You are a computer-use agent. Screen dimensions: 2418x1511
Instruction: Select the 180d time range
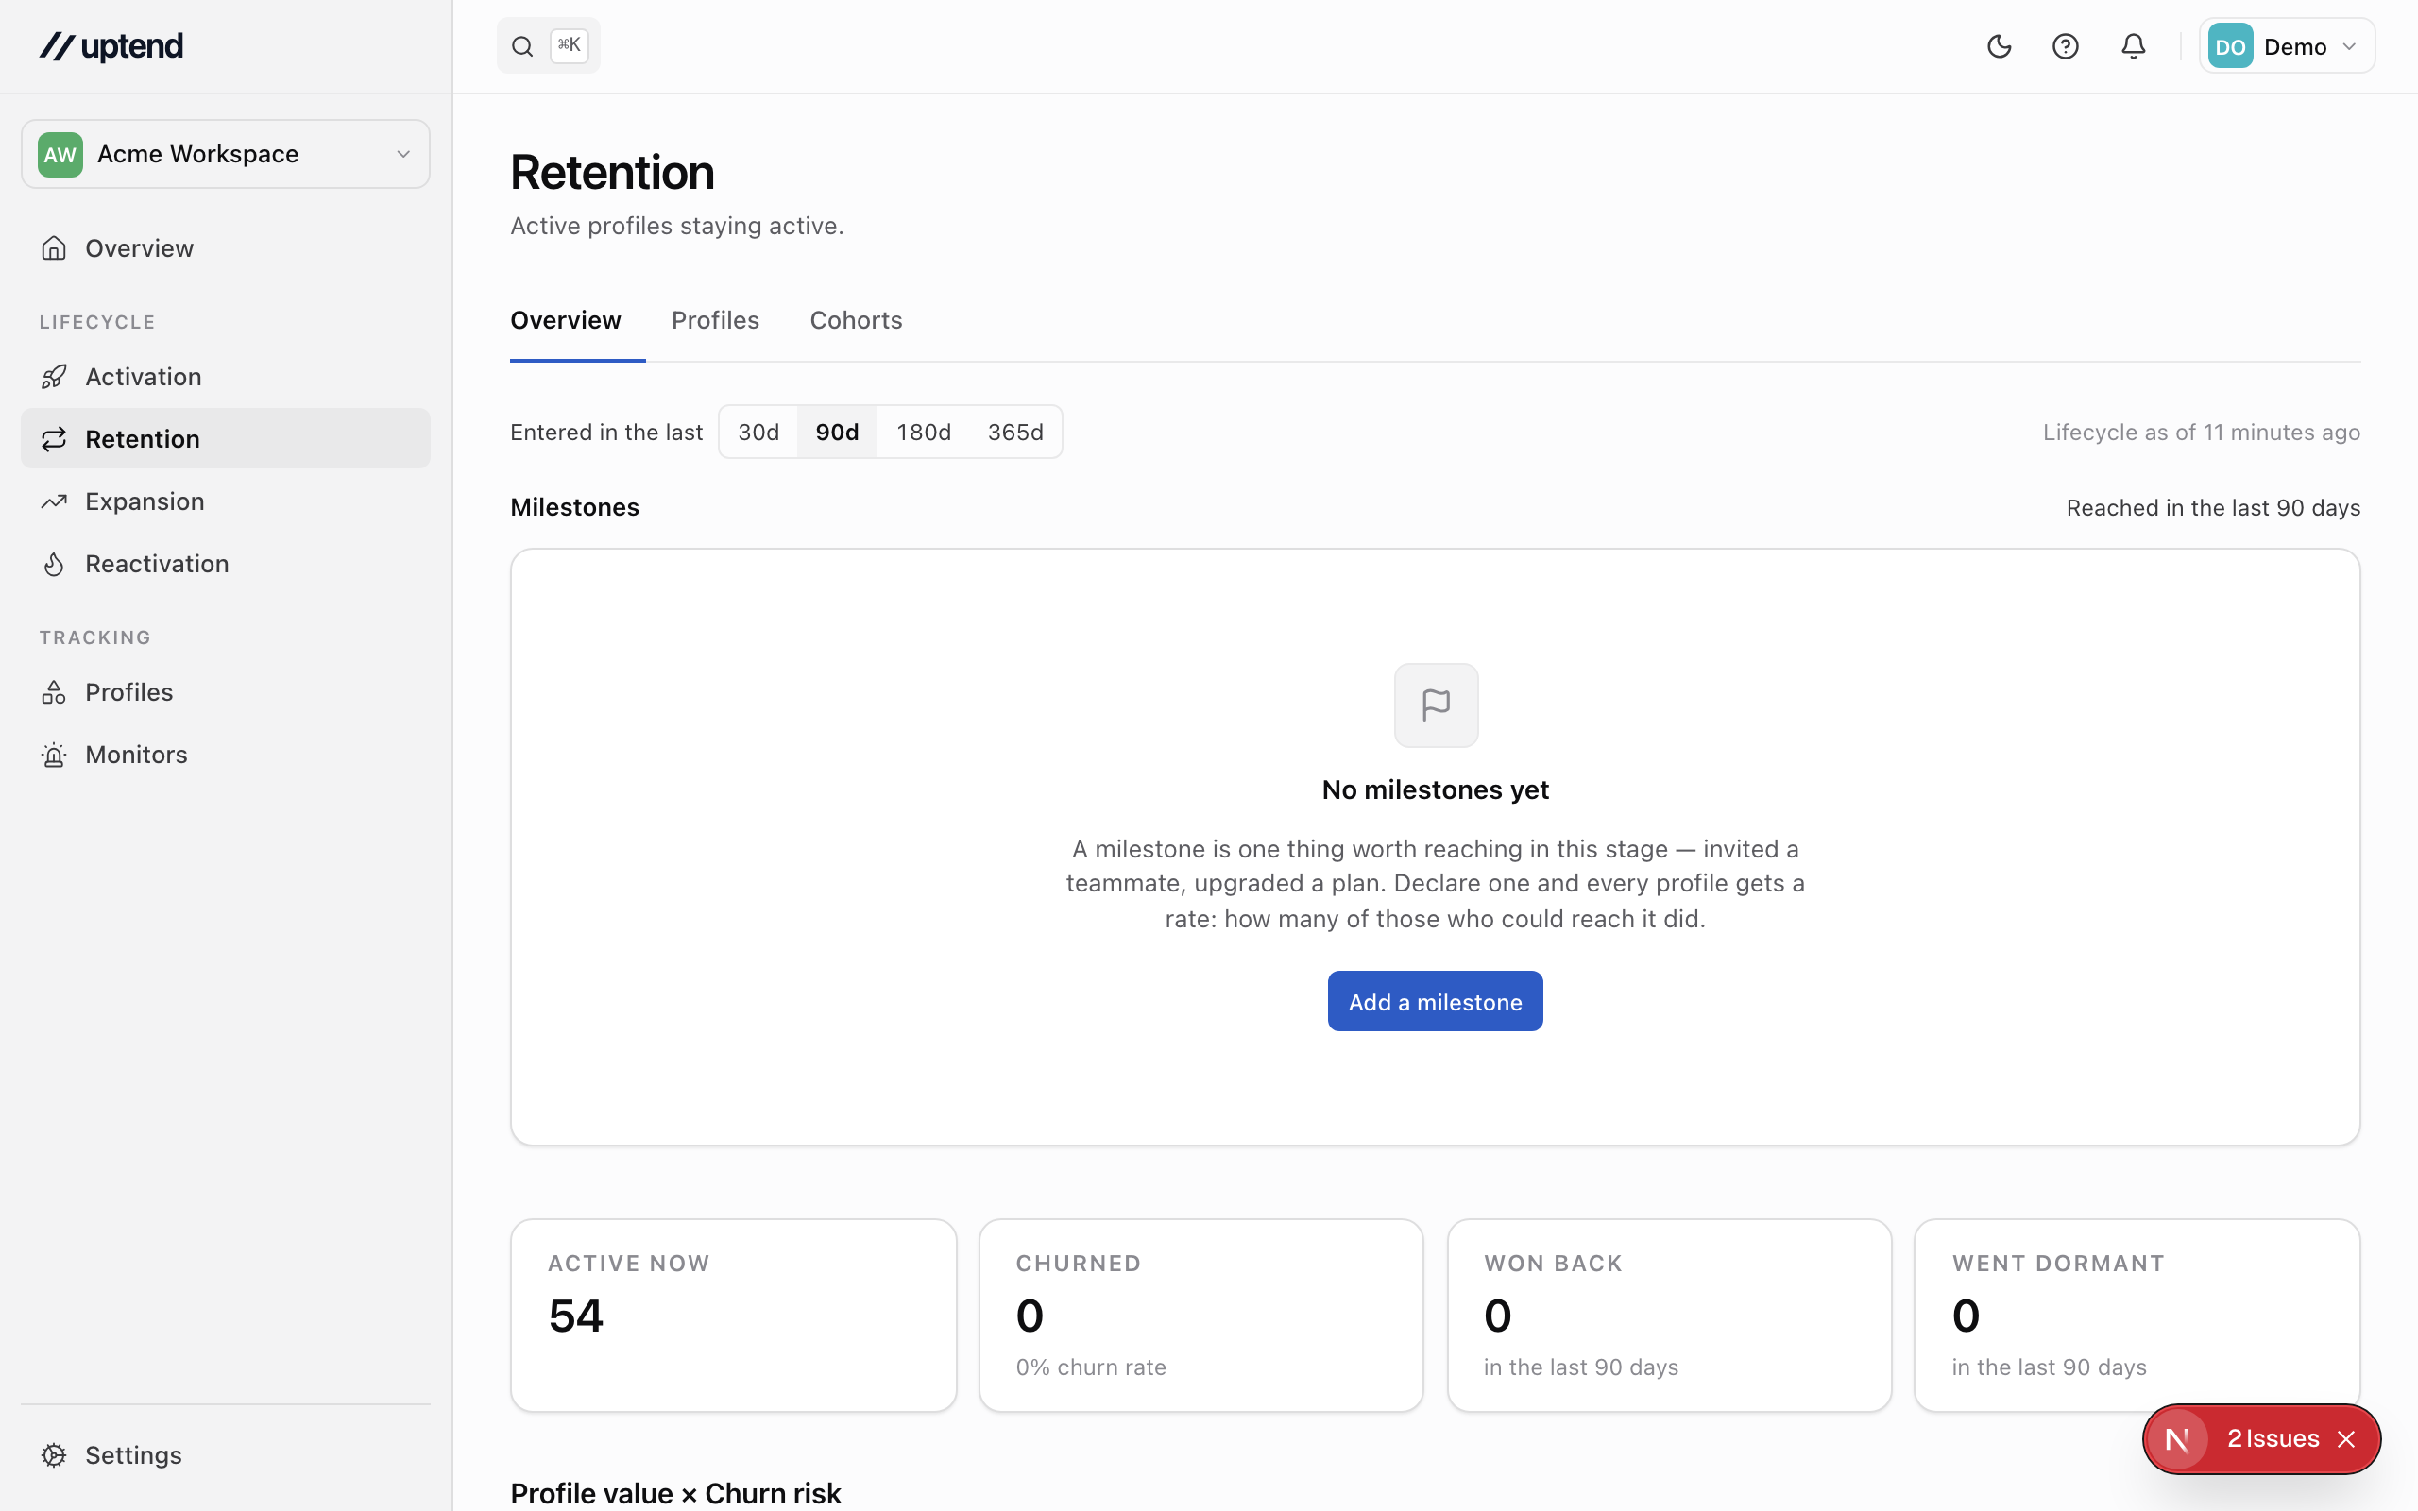point(923,432)
